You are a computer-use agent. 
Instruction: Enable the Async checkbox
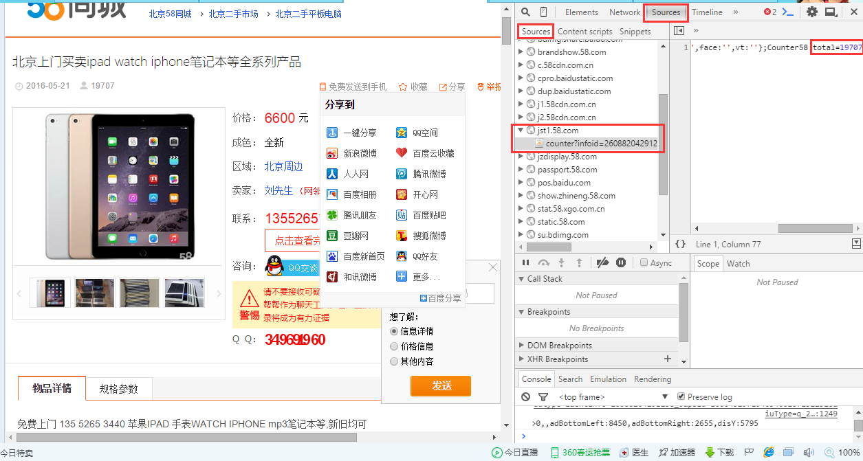coord(644,262)
